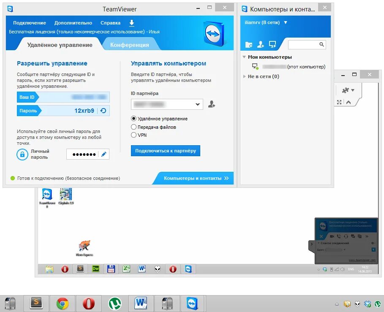This screenshot has height=312, width=384.
Task: Click the Sublime Text icon on remote taskbar
Action: (x=80, y=269)
